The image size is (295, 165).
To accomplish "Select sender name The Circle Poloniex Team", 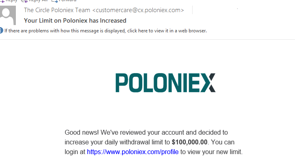I will (x=57, y=10).
